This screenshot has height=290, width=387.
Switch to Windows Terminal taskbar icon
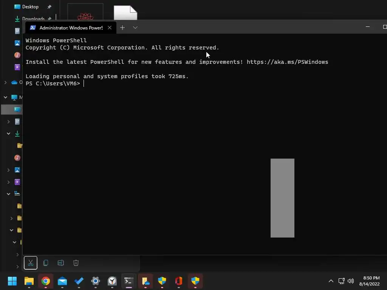129,281
